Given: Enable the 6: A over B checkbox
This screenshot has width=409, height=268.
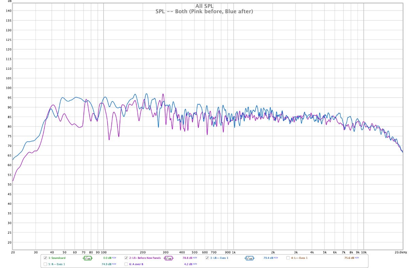Looking at the screenshot, I should [x=126, y=264].
